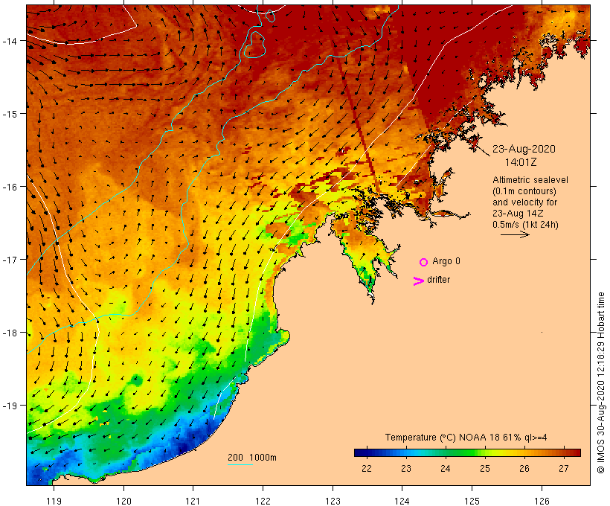Click the longitude axis label 122
The image size is (610, 506).
click(x=263, y=501)
